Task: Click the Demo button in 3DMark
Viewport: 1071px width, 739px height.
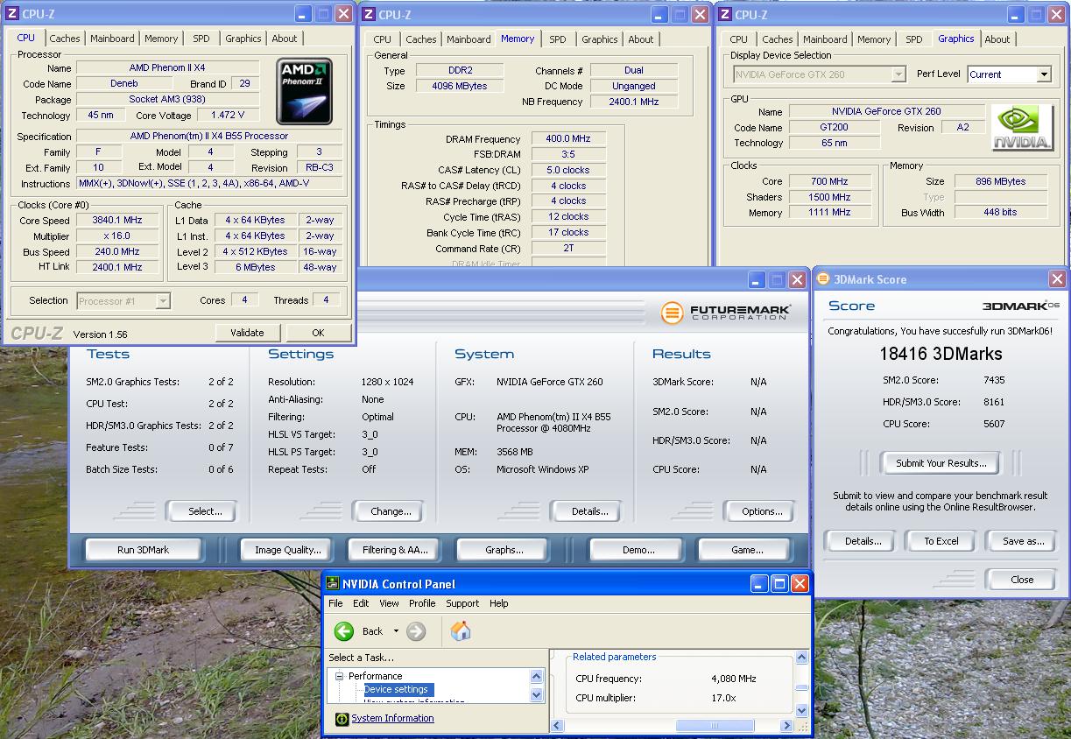Action: (638, 550)
